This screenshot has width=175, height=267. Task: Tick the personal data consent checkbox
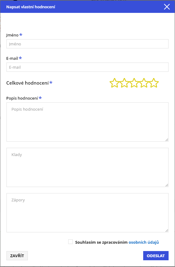70,242
